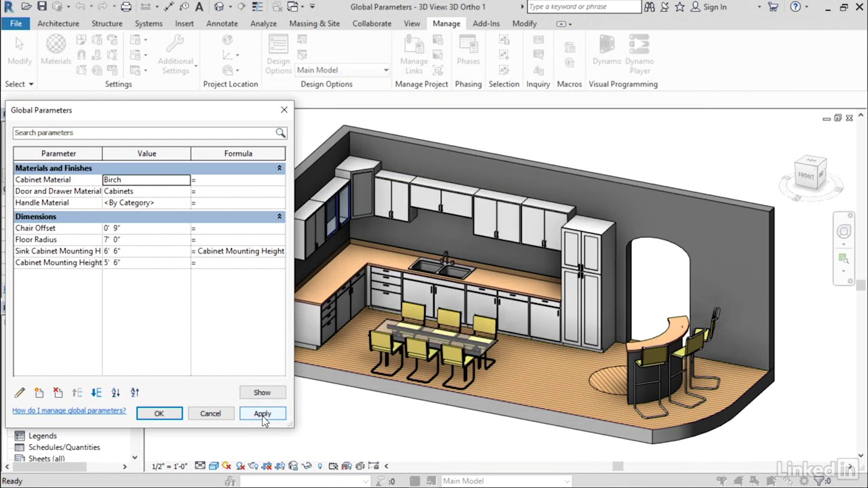Collapse the Dimensions parameter group

[279, 216]
